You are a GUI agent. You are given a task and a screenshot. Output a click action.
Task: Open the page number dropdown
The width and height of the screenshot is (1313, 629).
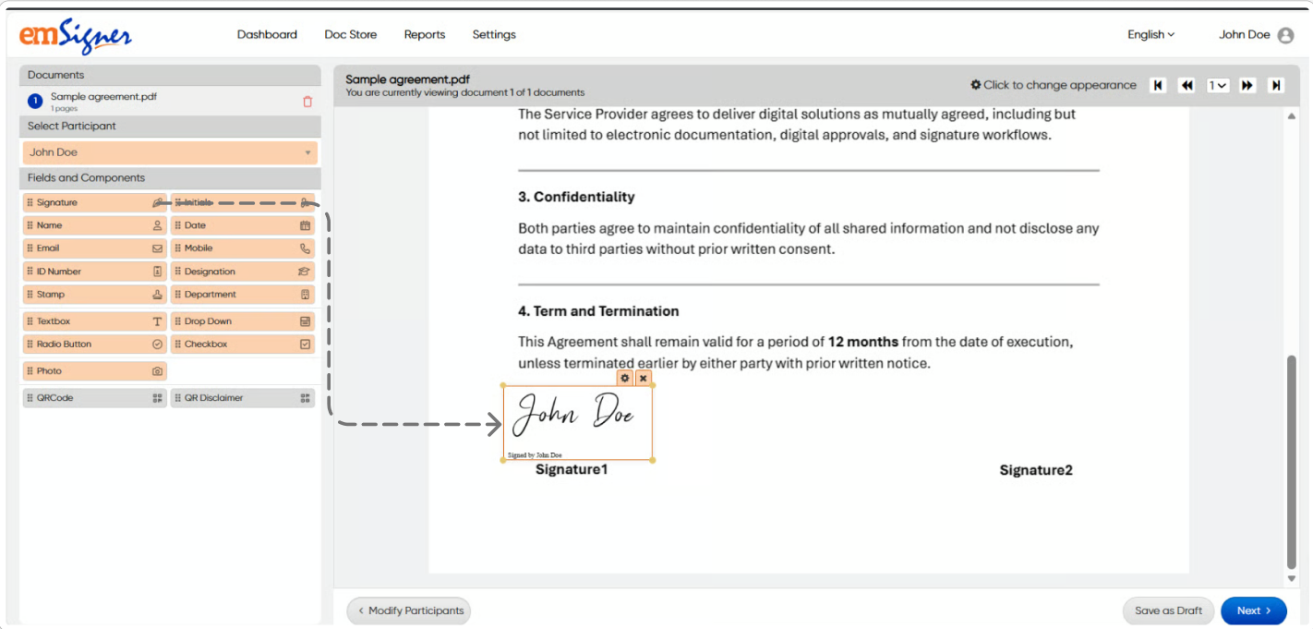tap(1218, 85)
